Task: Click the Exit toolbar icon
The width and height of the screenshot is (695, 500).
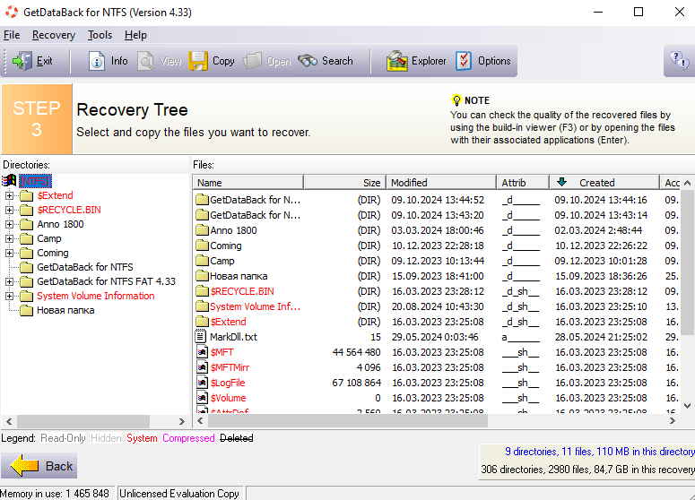Action: point(22,61)
